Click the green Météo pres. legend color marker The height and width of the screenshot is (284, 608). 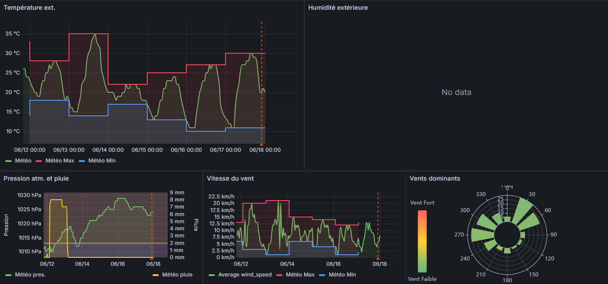coord(8,275)
